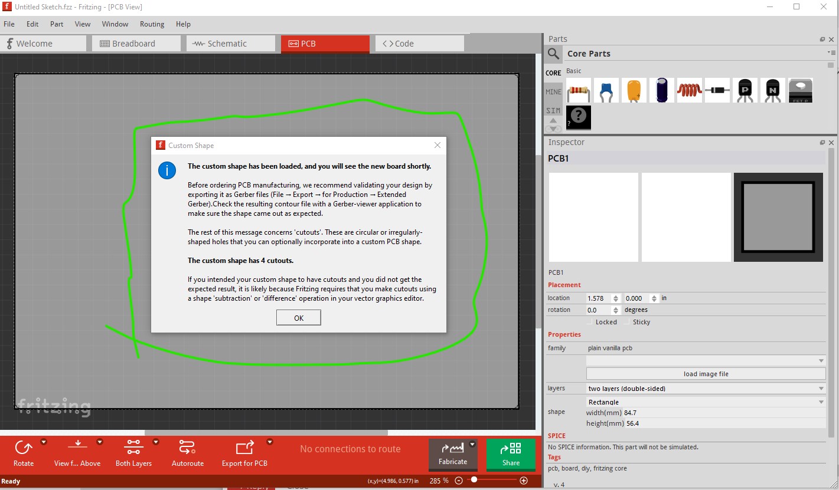The height and width of the screenshot is (490, 839).
Task: Open the Routing menu
Action: pos(152,24)
